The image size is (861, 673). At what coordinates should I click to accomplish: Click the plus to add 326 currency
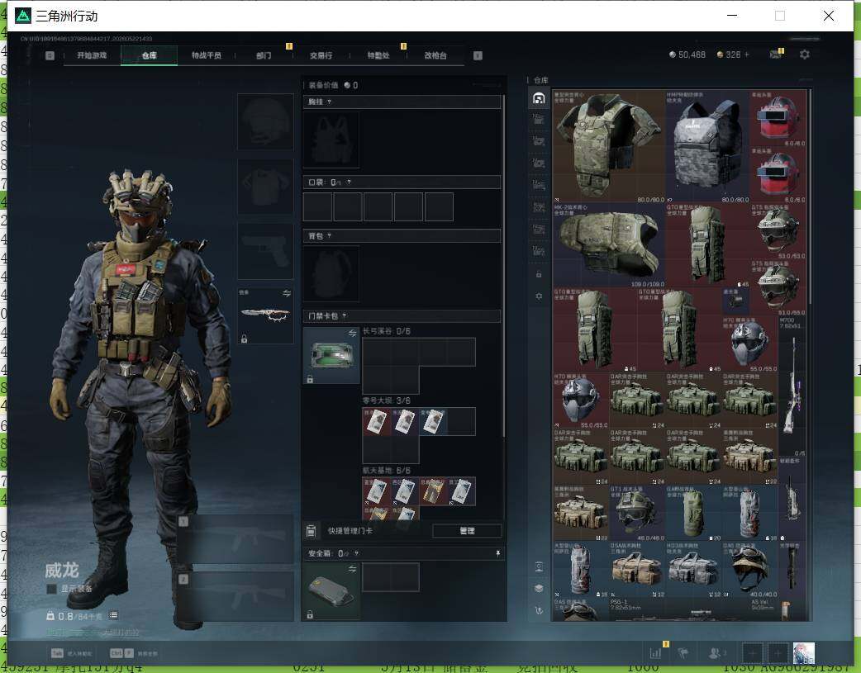coord(746,55)
